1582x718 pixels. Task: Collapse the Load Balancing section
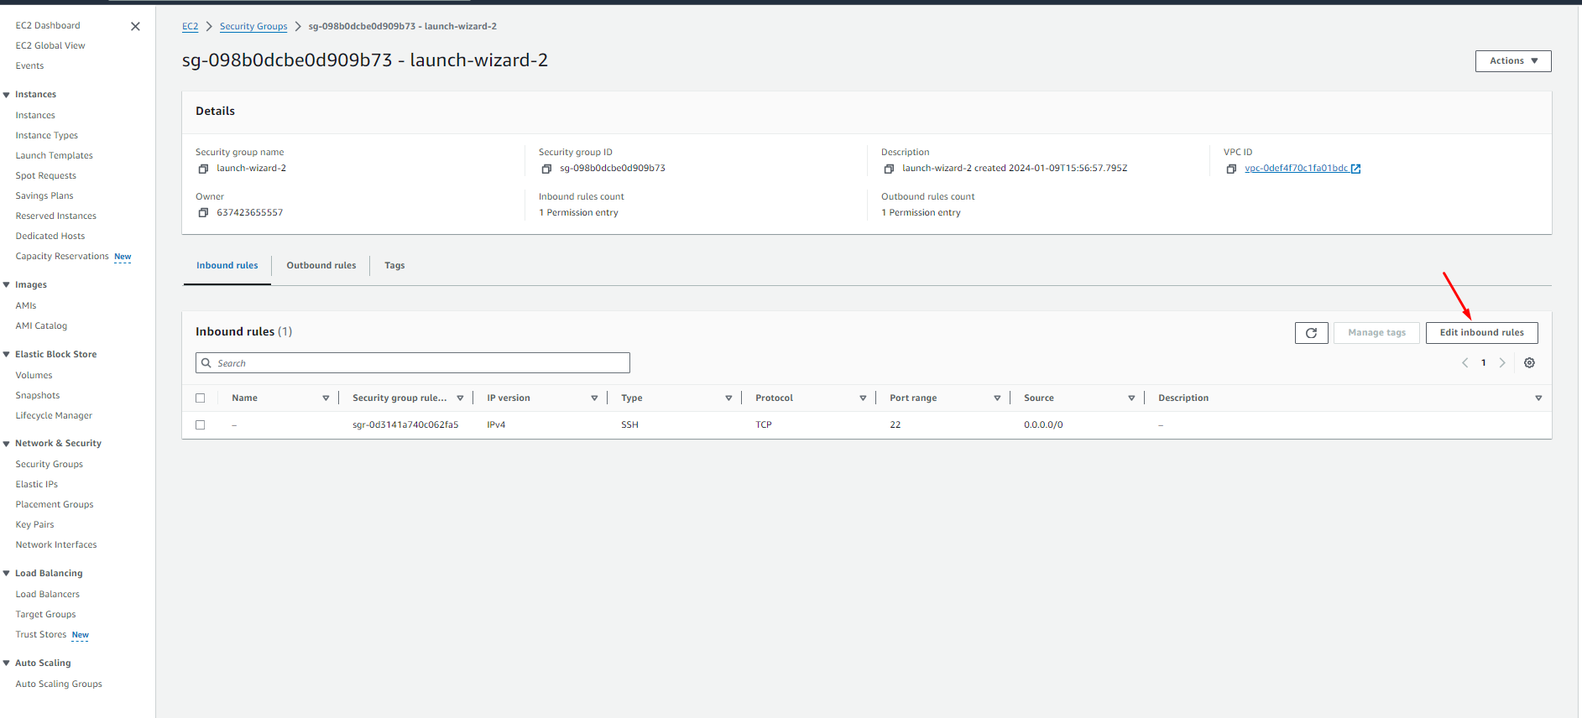(7, 574)
